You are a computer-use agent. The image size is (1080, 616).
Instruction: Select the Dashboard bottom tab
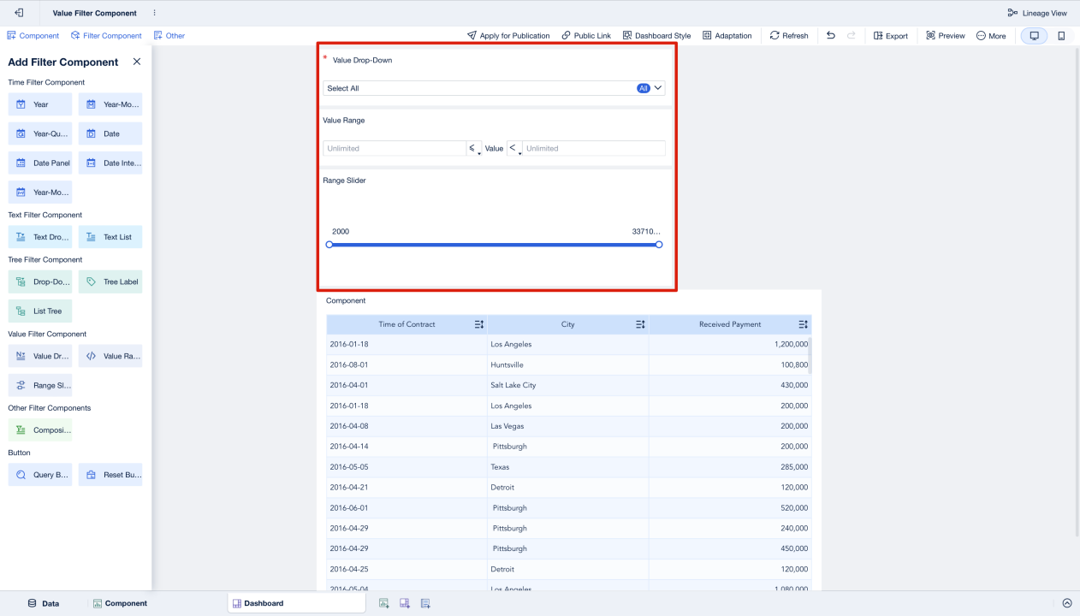click(296, 603)
